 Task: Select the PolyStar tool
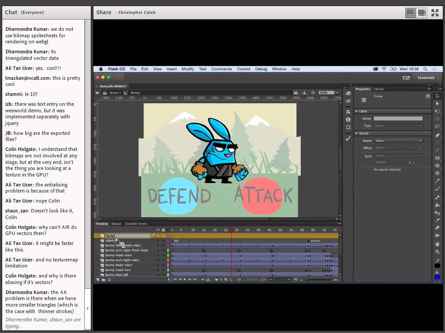[x=437, y=173]
